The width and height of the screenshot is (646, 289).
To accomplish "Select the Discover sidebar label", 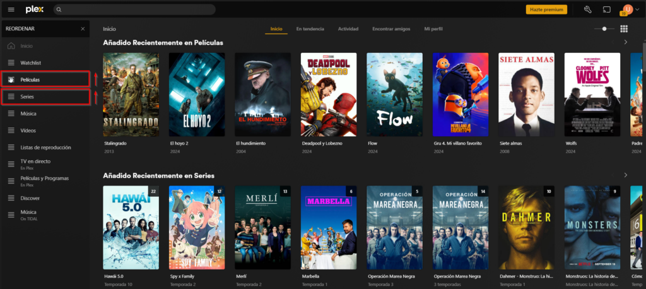I will 30,198.
